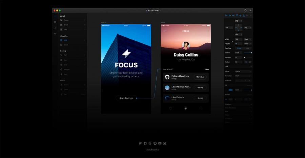Open the Medium icon in footer
The width and height of the screenshot is (305, 158).
165,143
